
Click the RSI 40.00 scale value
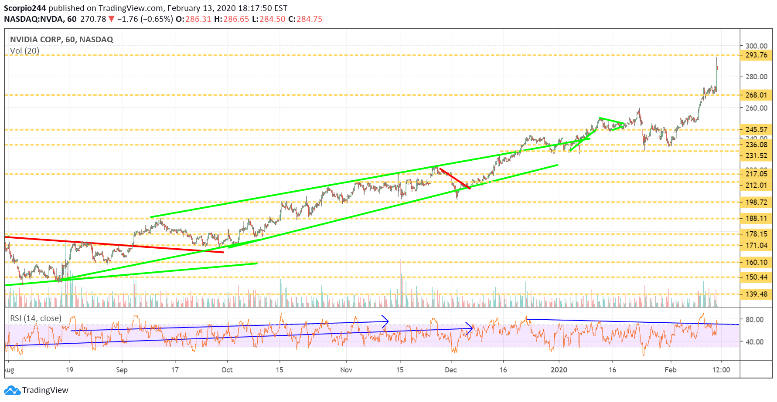pyautogui.click(x=754, y=342)
